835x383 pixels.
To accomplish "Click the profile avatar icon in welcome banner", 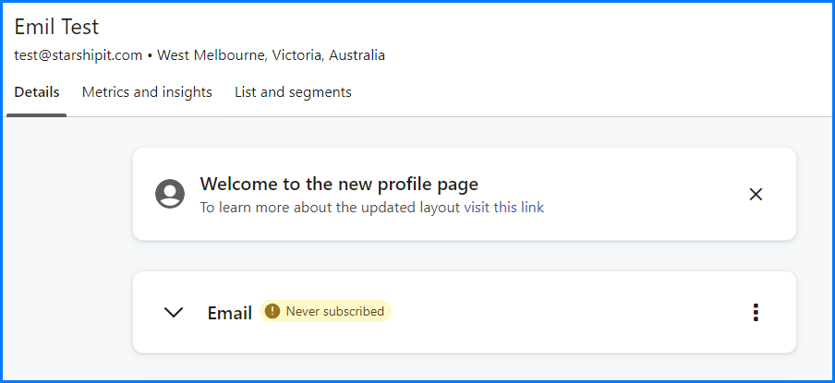I will [170, 194].
